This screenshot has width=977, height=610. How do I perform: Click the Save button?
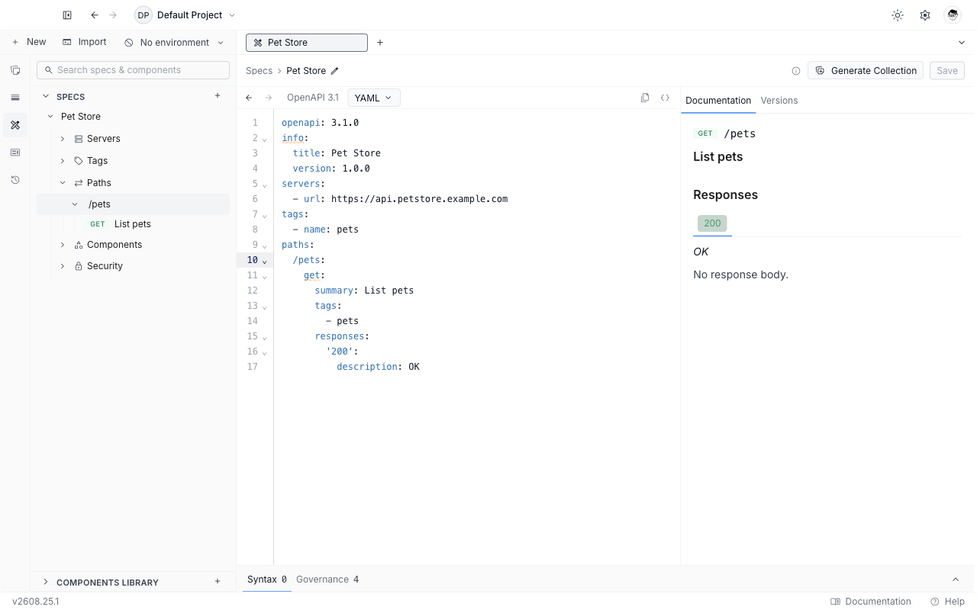(x=947, y=71)
